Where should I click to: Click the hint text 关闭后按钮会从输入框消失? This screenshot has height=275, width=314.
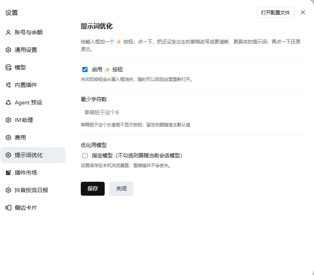pos(137,79)
